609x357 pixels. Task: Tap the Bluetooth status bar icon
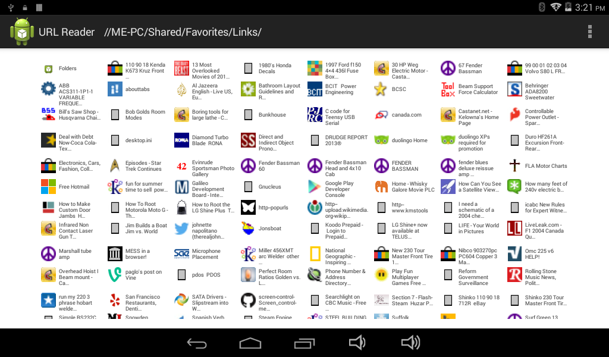pyautogui.click(x=542, y=7)
